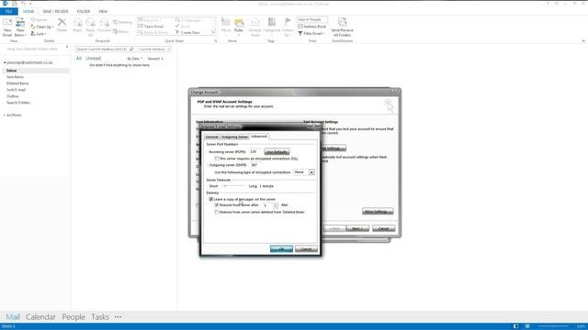Switch to Calendar in navigation bar
588x330 pixels.
[40, 317]
